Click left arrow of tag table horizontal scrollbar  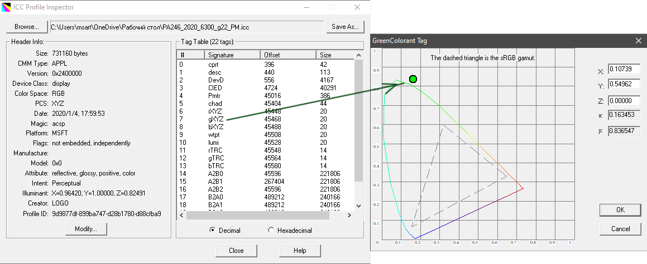[181, 215]
